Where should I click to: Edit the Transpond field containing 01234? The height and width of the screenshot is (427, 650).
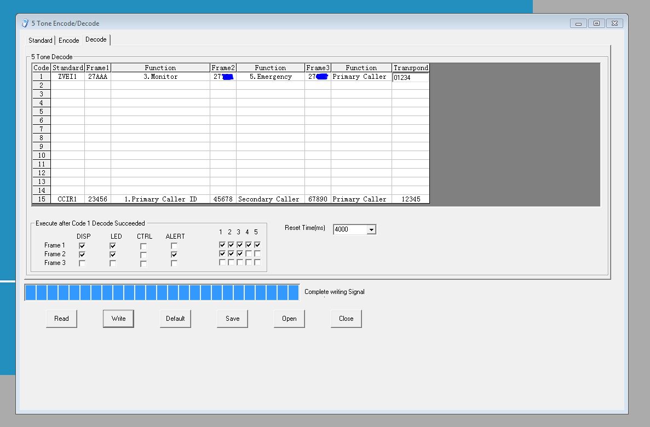(410, 78)
